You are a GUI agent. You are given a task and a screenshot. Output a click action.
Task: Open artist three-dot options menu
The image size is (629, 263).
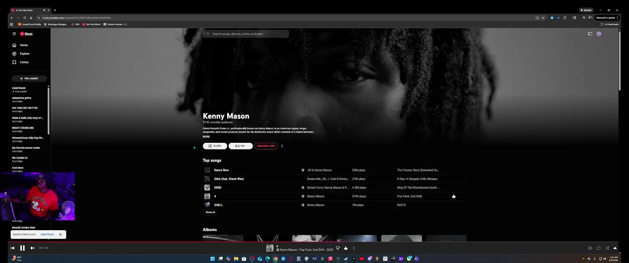point(282,146)
